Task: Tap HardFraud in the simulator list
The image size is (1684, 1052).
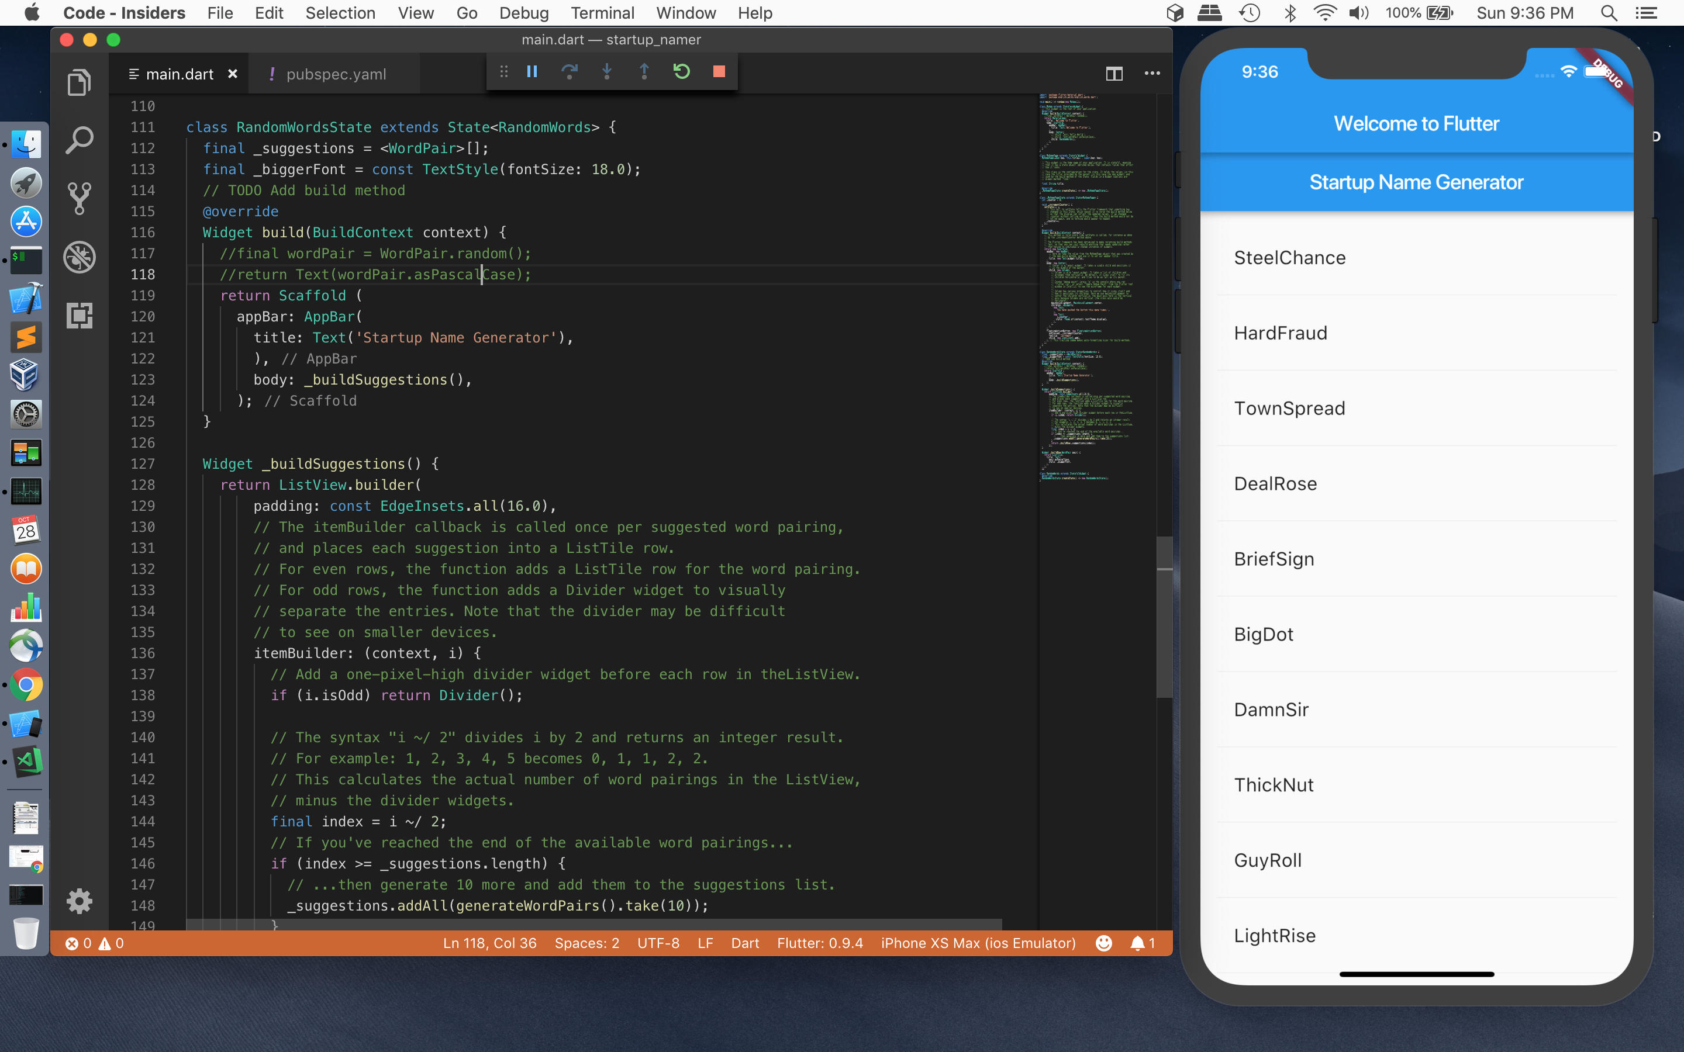Action: pos(1416,333)
